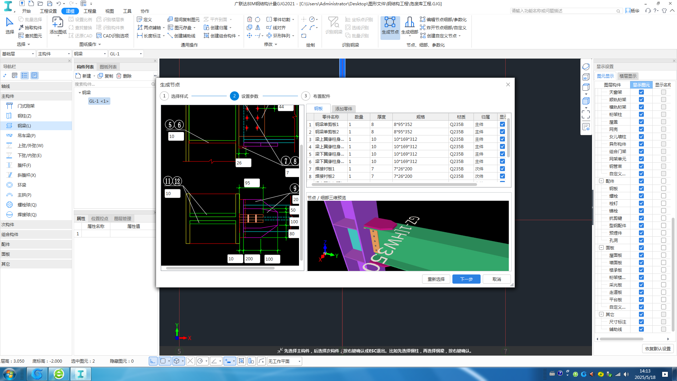The image size is (677, 381).
Task: Toggle 显示图元 checkbox for 屋面板
Action: pyautogui.click(x=641, y=255)
